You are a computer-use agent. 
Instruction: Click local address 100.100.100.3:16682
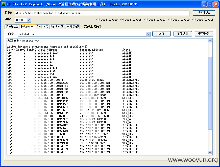coord(52,116)
